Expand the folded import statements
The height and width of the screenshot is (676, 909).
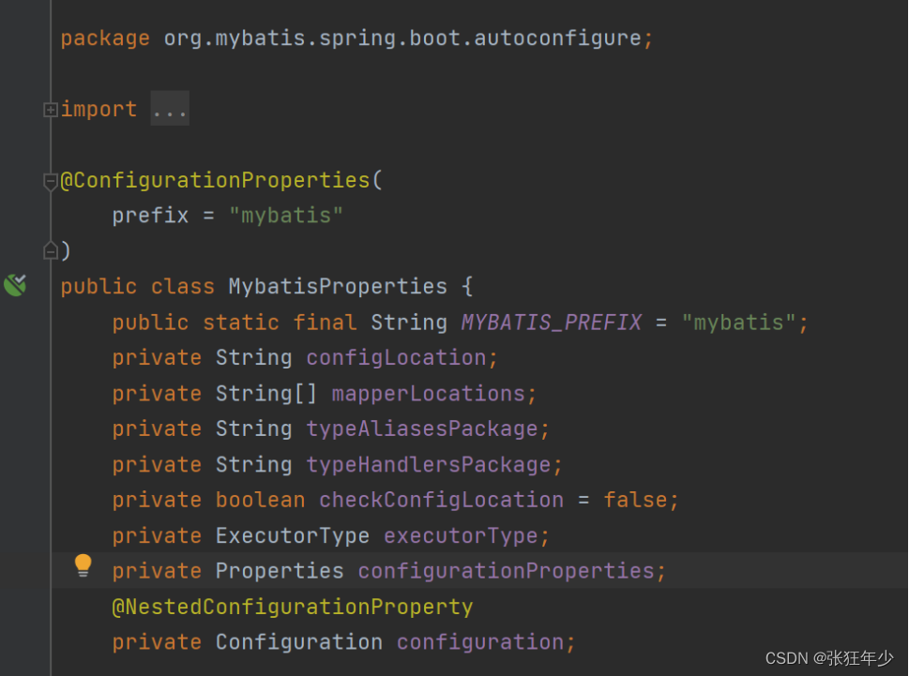click(x=51, y=110)
